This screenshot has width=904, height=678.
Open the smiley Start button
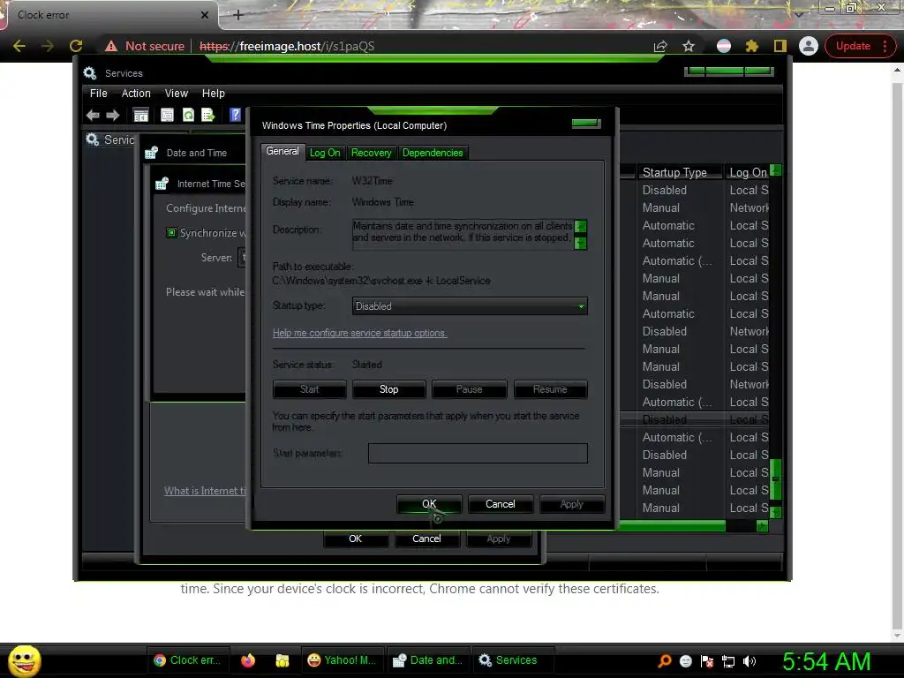(24, 660)
